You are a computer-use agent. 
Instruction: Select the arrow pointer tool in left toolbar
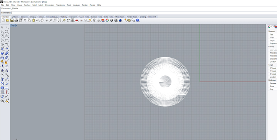tap(2, 27)
